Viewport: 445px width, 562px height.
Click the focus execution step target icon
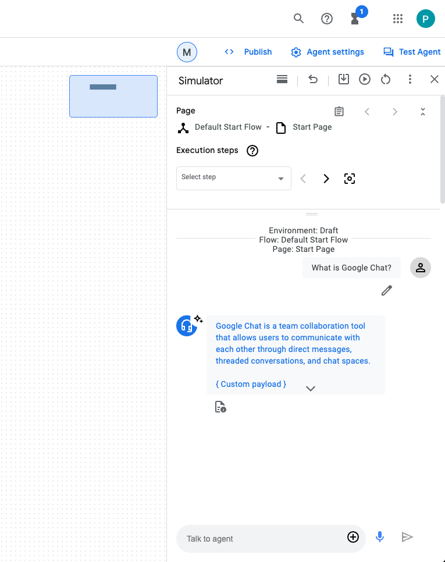[x=350, y=179]
